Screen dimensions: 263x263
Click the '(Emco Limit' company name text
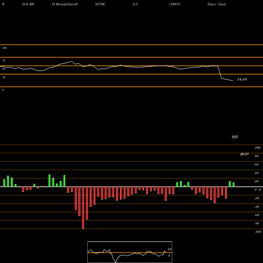(216, 4)
